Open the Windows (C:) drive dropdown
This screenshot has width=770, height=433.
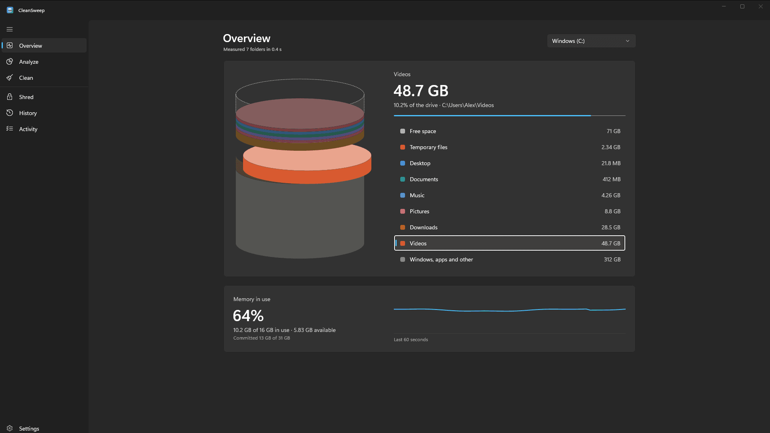click(591, 41)
